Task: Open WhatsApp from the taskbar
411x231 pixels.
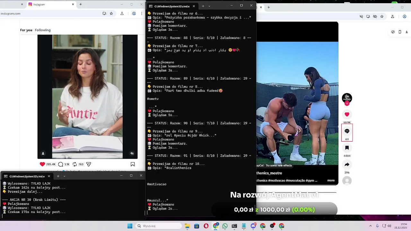Action: coord(225,226)
